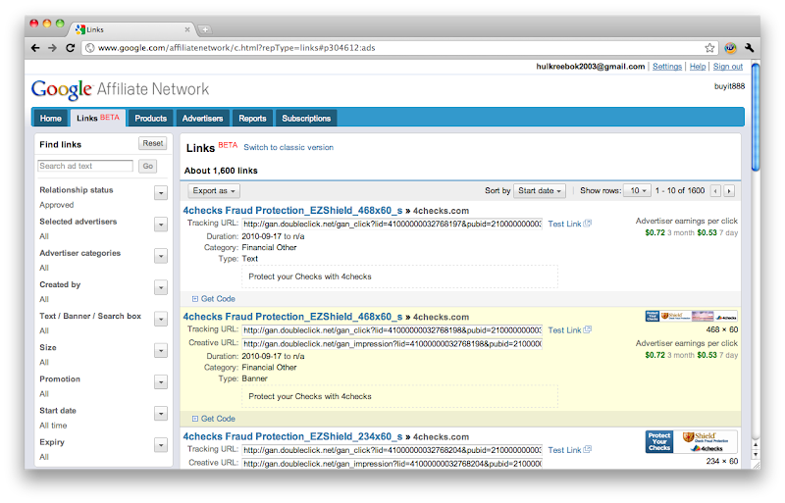Image resolution: width=785 pixels, height=503 pixels.
Task: Click the 'All time' start date value
Action: click(53, 426)
